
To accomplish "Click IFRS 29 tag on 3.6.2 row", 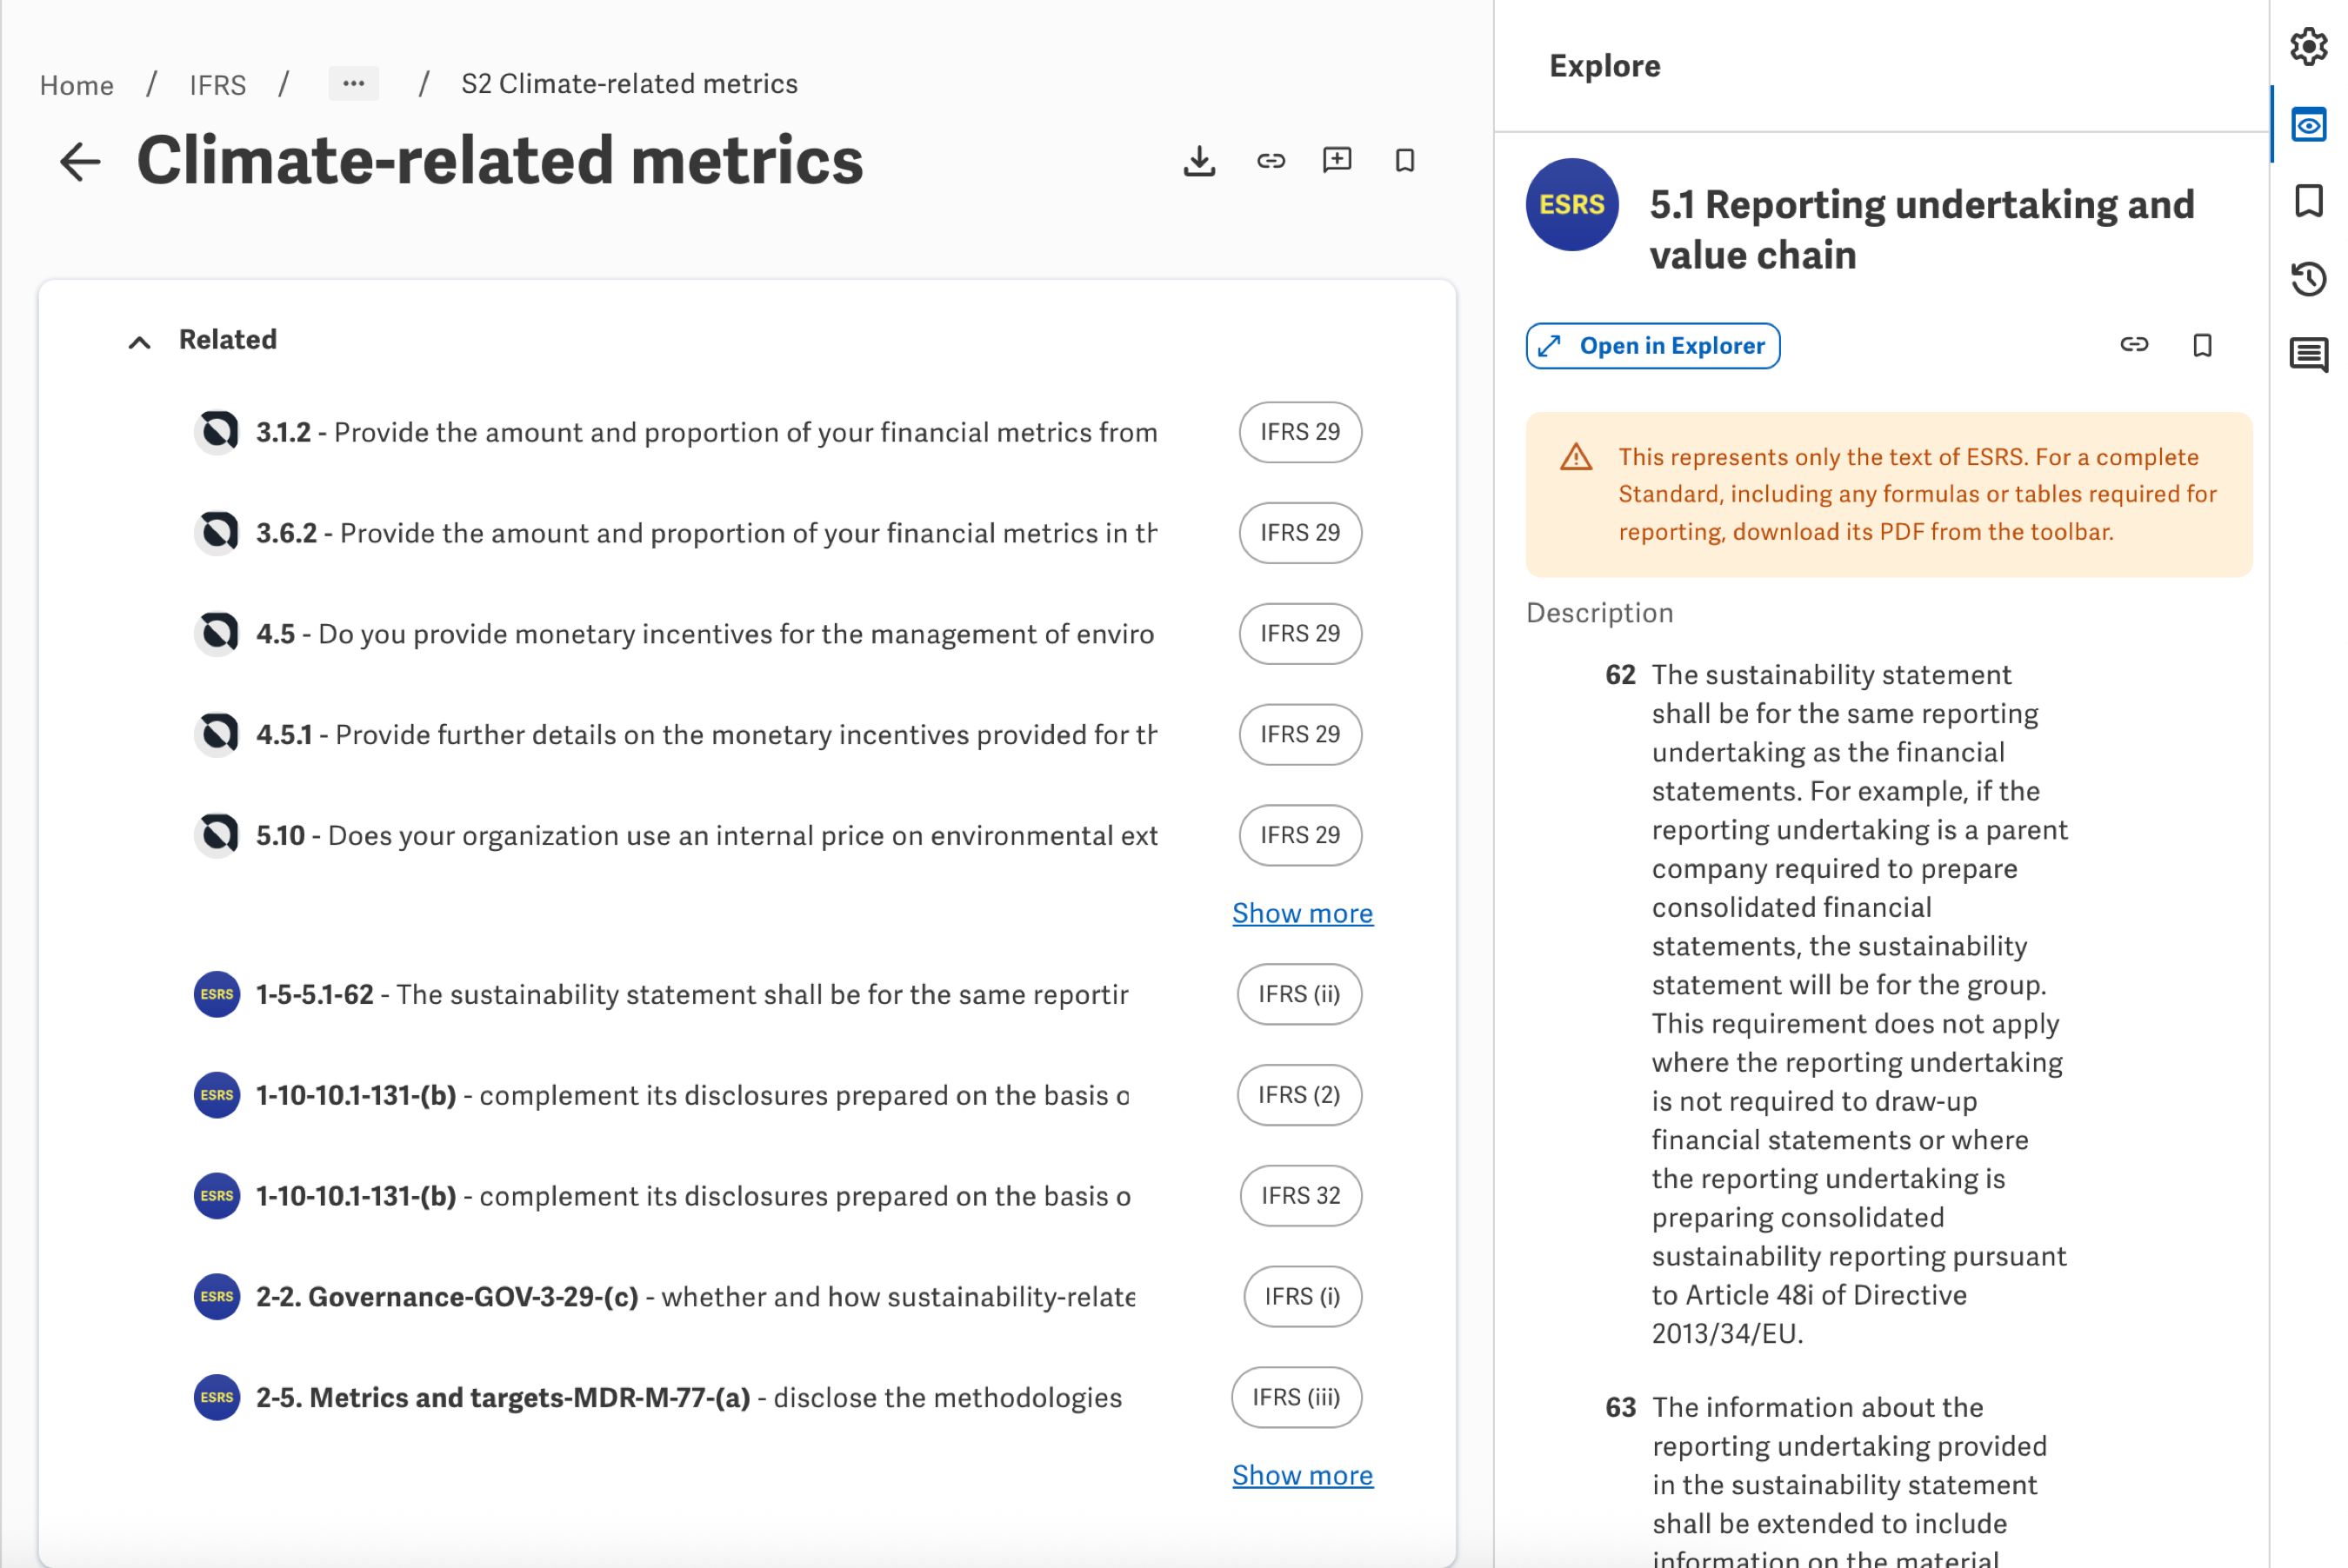I will (1299, 533).
